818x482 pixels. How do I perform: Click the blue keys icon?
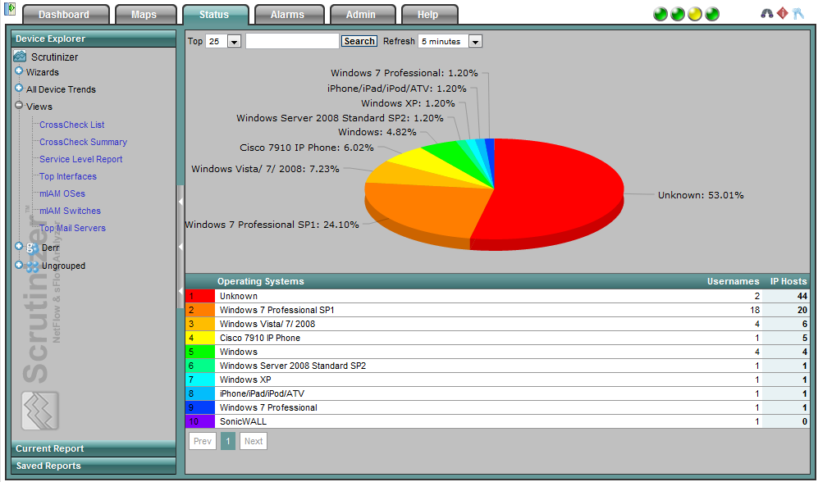(x=797, y=14)
